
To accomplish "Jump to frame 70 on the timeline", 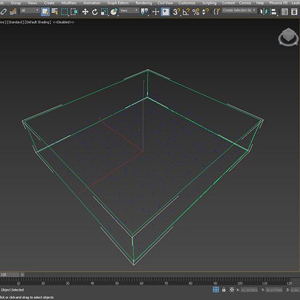I will point(166,283).
